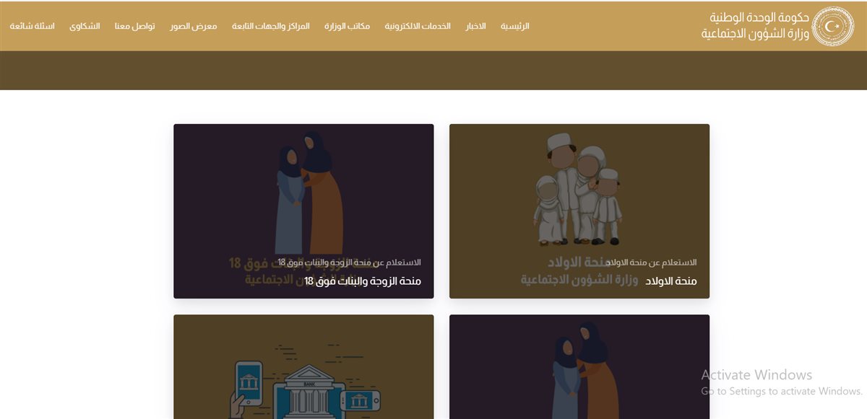Open the الاخبار news menu item

[x=475, y=26]
